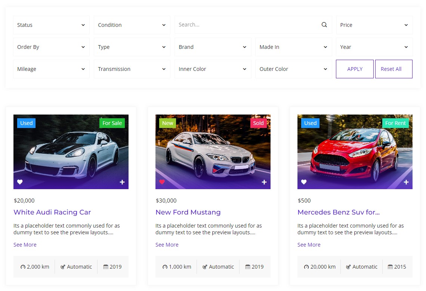Viewport: 426px width, 291px height.
Task: Expand the Transmission filter
Action: (132, 69)
